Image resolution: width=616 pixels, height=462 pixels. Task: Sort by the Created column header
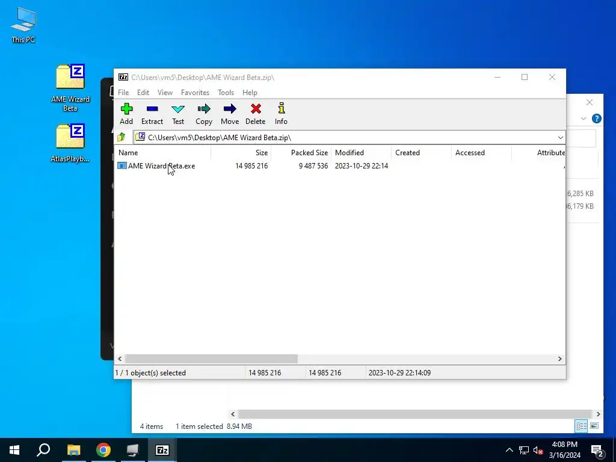click(x=421, y=153)
